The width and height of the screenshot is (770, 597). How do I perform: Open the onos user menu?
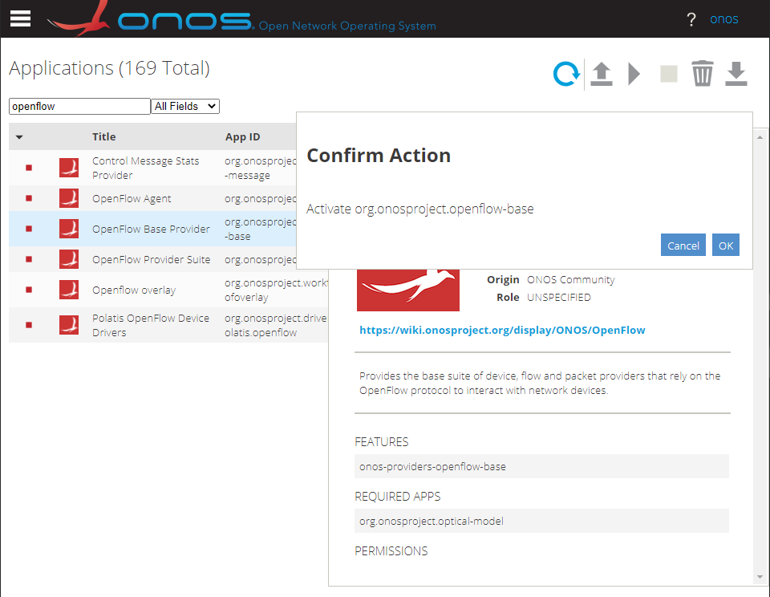[x=723, y=19]
